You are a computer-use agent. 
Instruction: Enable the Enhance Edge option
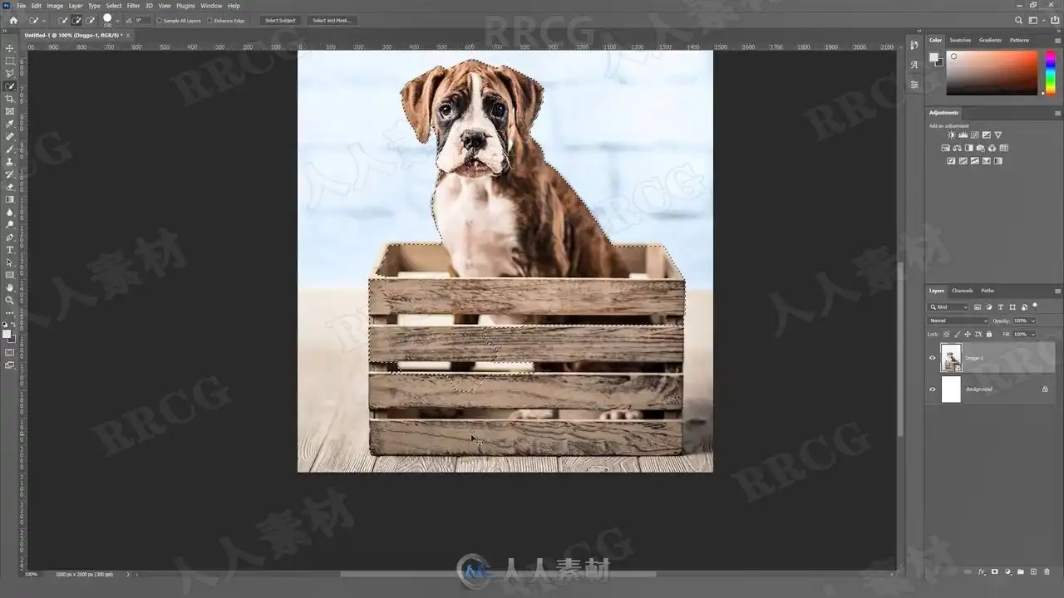pos(227,20)
